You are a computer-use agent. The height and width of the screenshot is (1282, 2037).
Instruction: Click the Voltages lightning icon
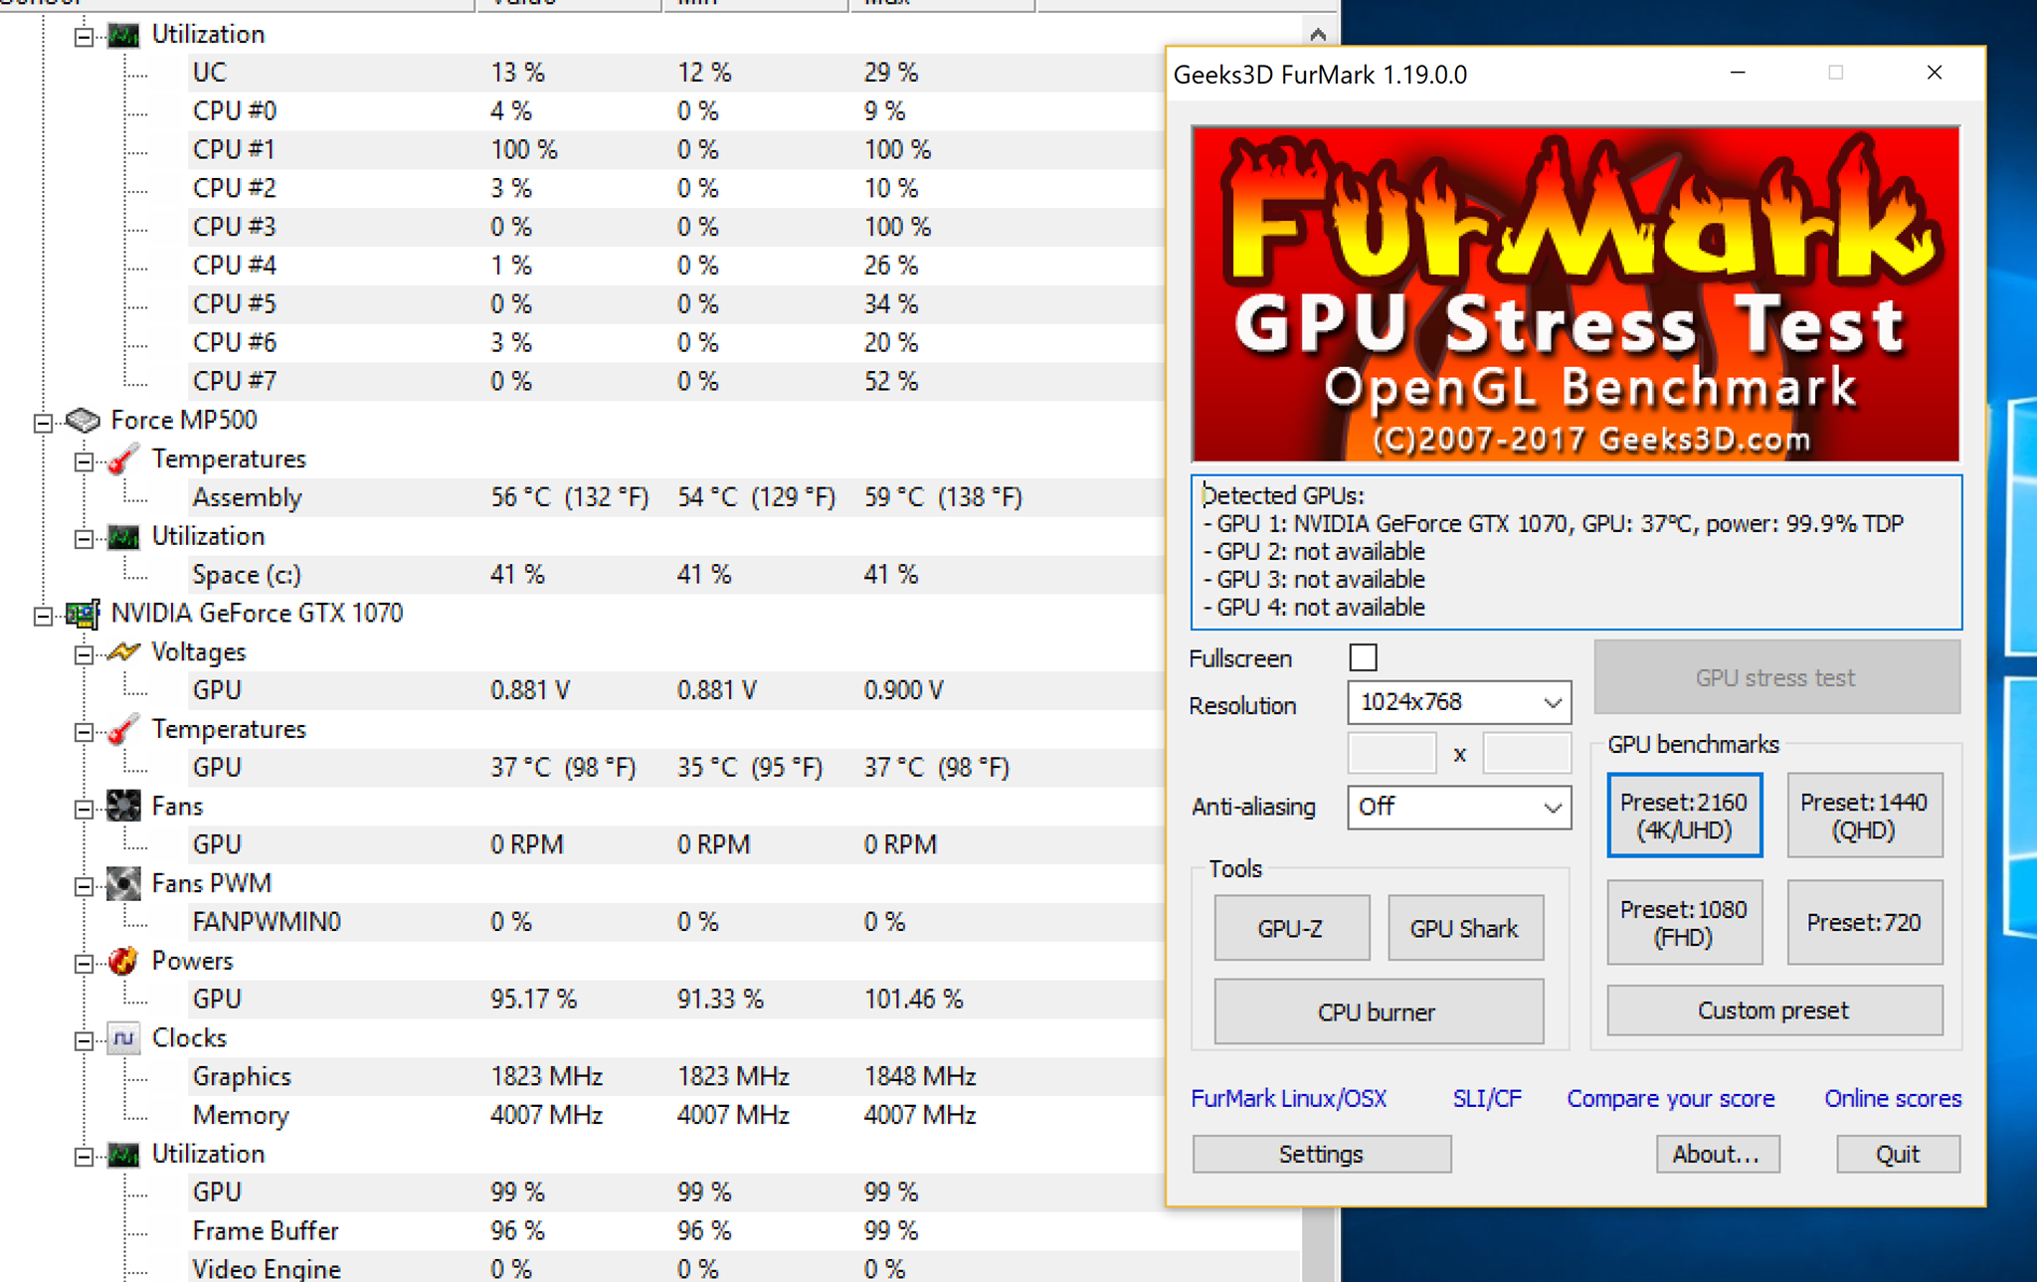(123, 652)
